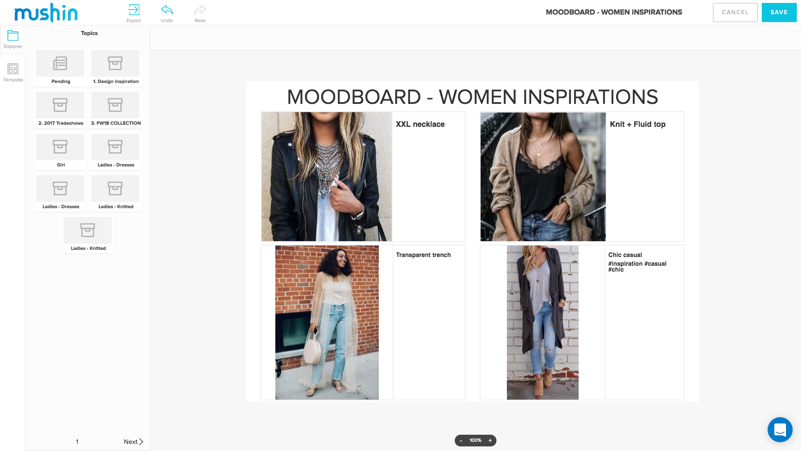
Task: Click the Cancel button
Action: pos(735,13)
